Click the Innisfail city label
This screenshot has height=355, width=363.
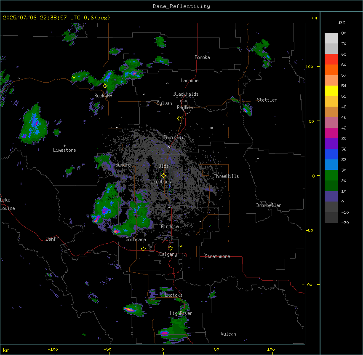click(x=175, y=137)
